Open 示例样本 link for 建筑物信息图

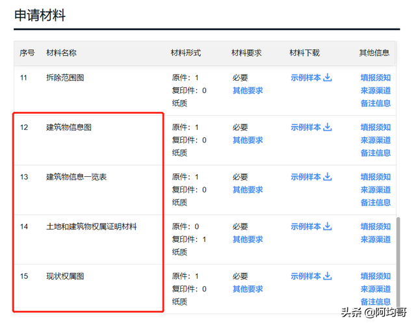tap(306, 127)
